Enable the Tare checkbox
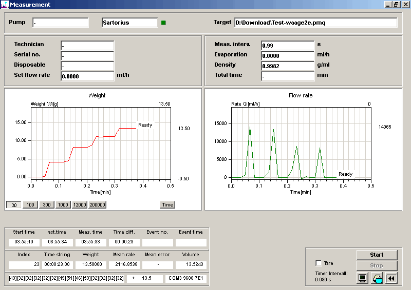Screen dimensions: 411x290 319,263
